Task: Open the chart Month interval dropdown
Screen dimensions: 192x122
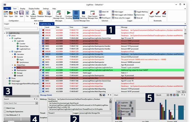Action: [168, 95]
